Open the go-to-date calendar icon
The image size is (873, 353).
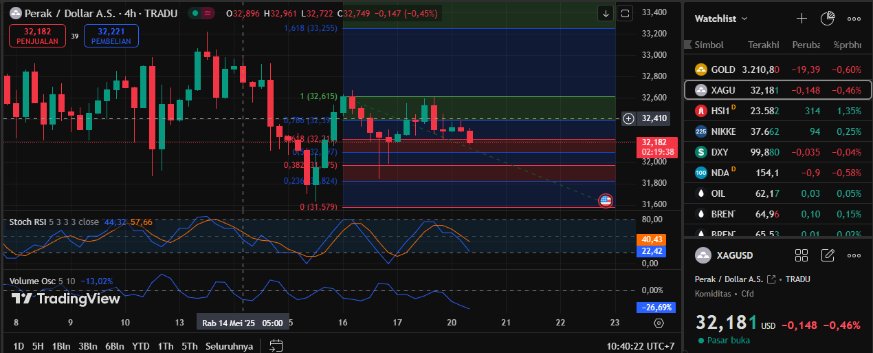coord(276,345)
